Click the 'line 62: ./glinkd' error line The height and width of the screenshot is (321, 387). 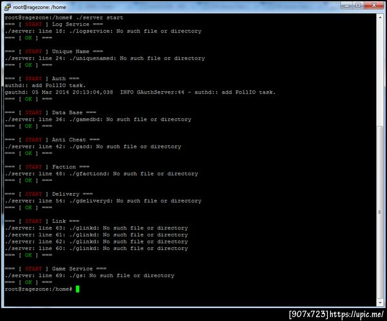point(96,242)
